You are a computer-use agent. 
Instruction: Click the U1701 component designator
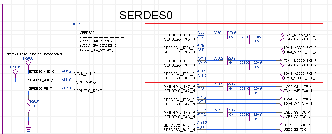76,24
